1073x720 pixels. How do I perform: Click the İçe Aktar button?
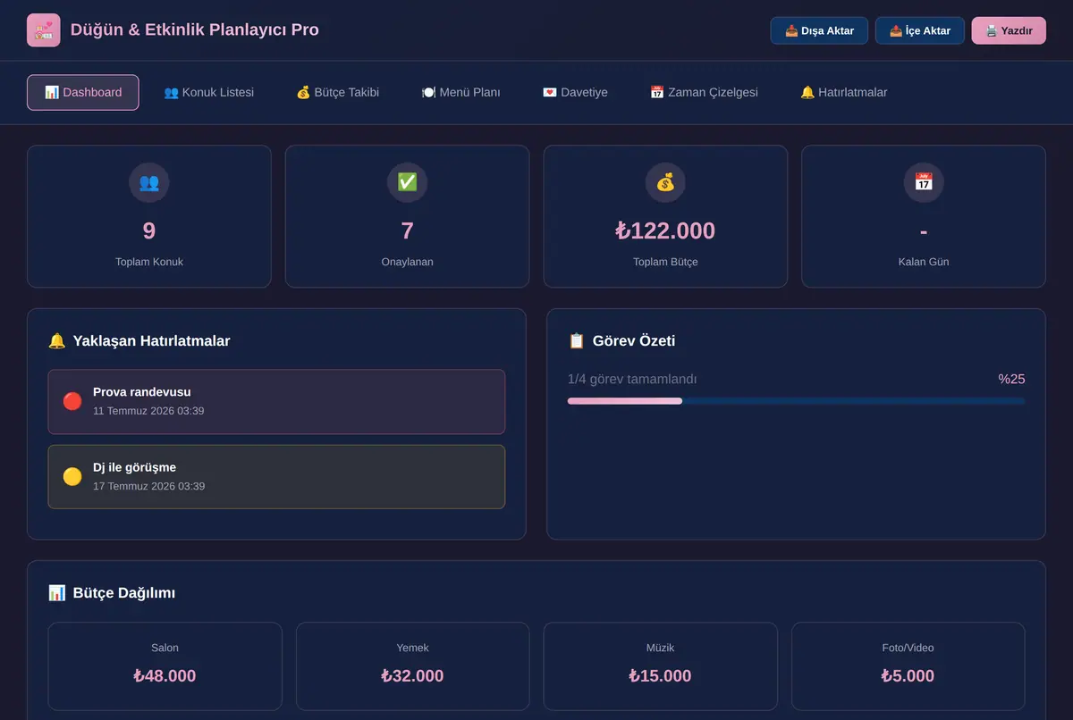pyautogui.click(x=920, y=30)
